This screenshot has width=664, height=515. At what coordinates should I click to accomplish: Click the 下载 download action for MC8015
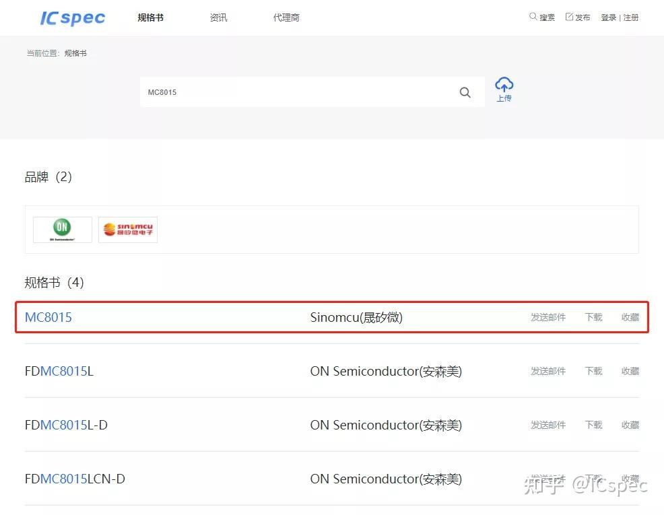(x=593, y=317)
